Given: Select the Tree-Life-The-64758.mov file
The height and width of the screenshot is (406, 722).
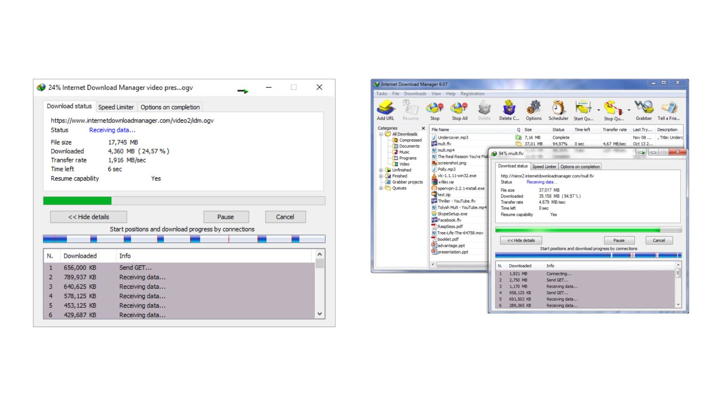Looking at the screenshot, I should click(460, 233).
